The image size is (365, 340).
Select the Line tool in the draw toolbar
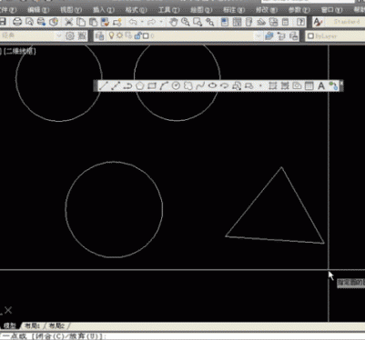103,85
